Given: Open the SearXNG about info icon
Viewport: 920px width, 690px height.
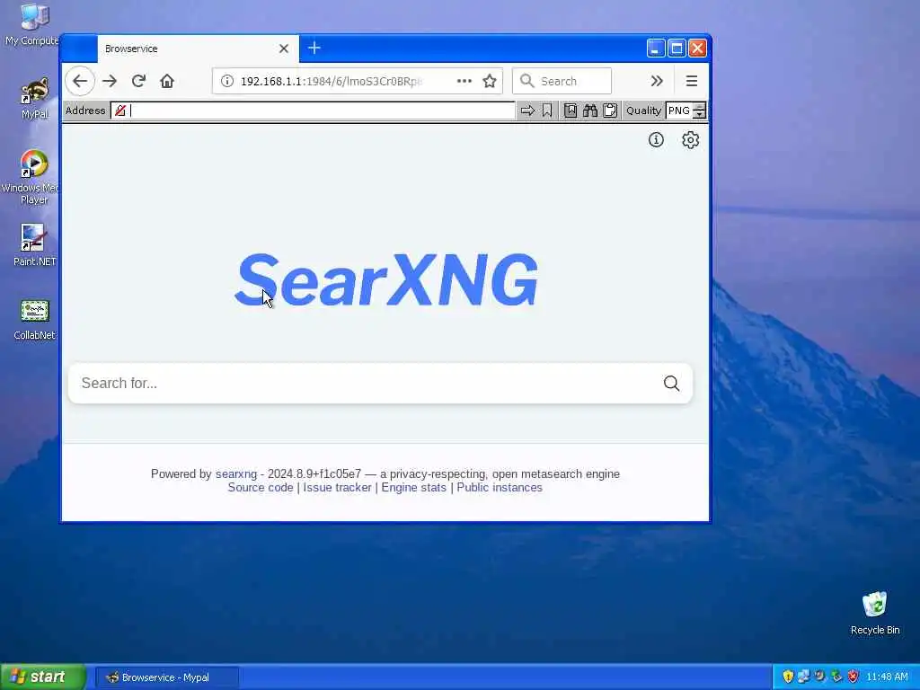Looking at the screenshot, I should (x=656, y=139).
